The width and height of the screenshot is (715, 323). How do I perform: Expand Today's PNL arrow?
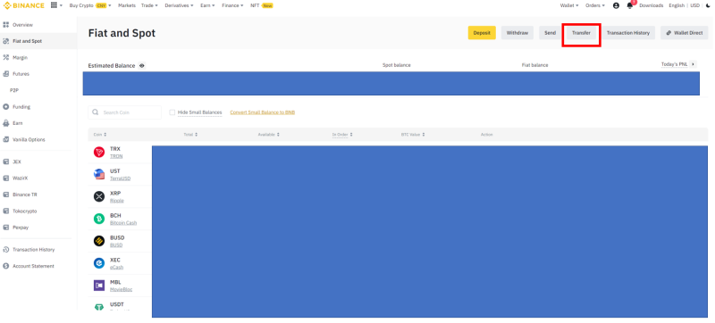click(694, 64)
